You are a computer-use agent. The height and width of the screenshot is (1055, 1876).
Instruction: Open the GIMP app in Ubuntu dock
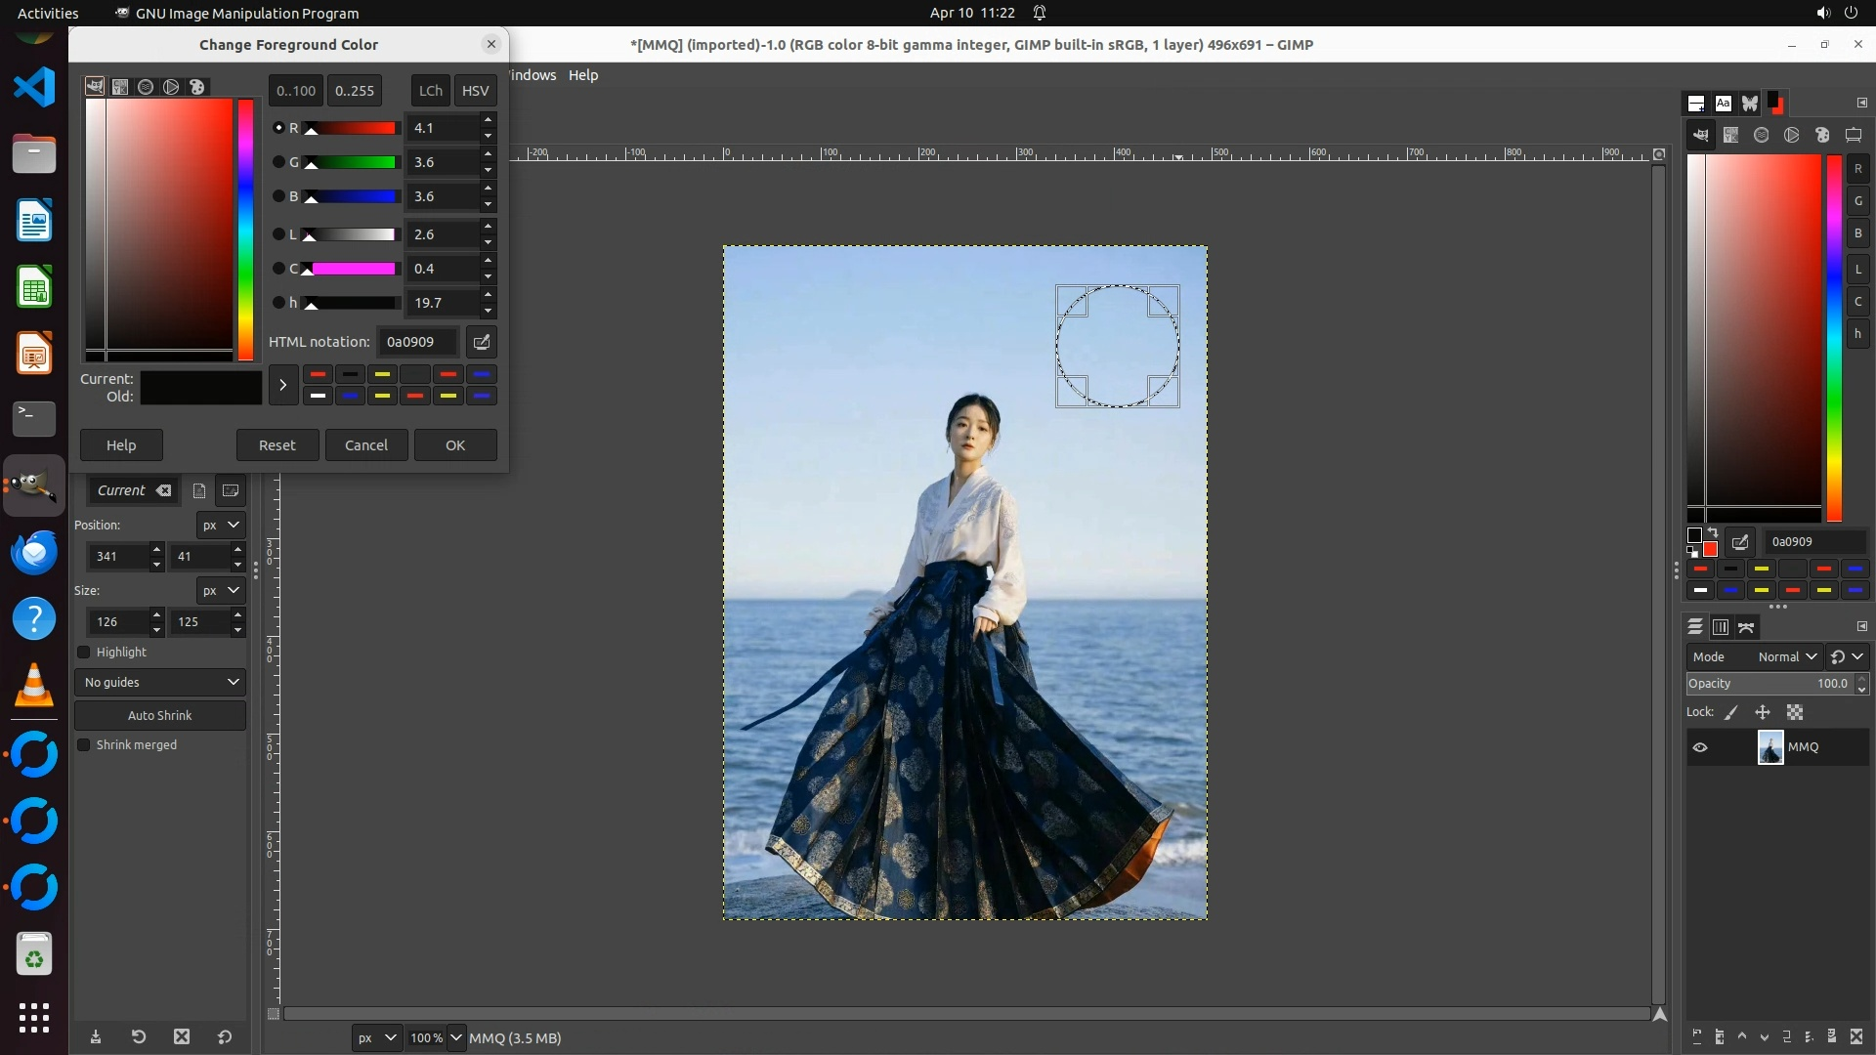[x=34, y=485]
